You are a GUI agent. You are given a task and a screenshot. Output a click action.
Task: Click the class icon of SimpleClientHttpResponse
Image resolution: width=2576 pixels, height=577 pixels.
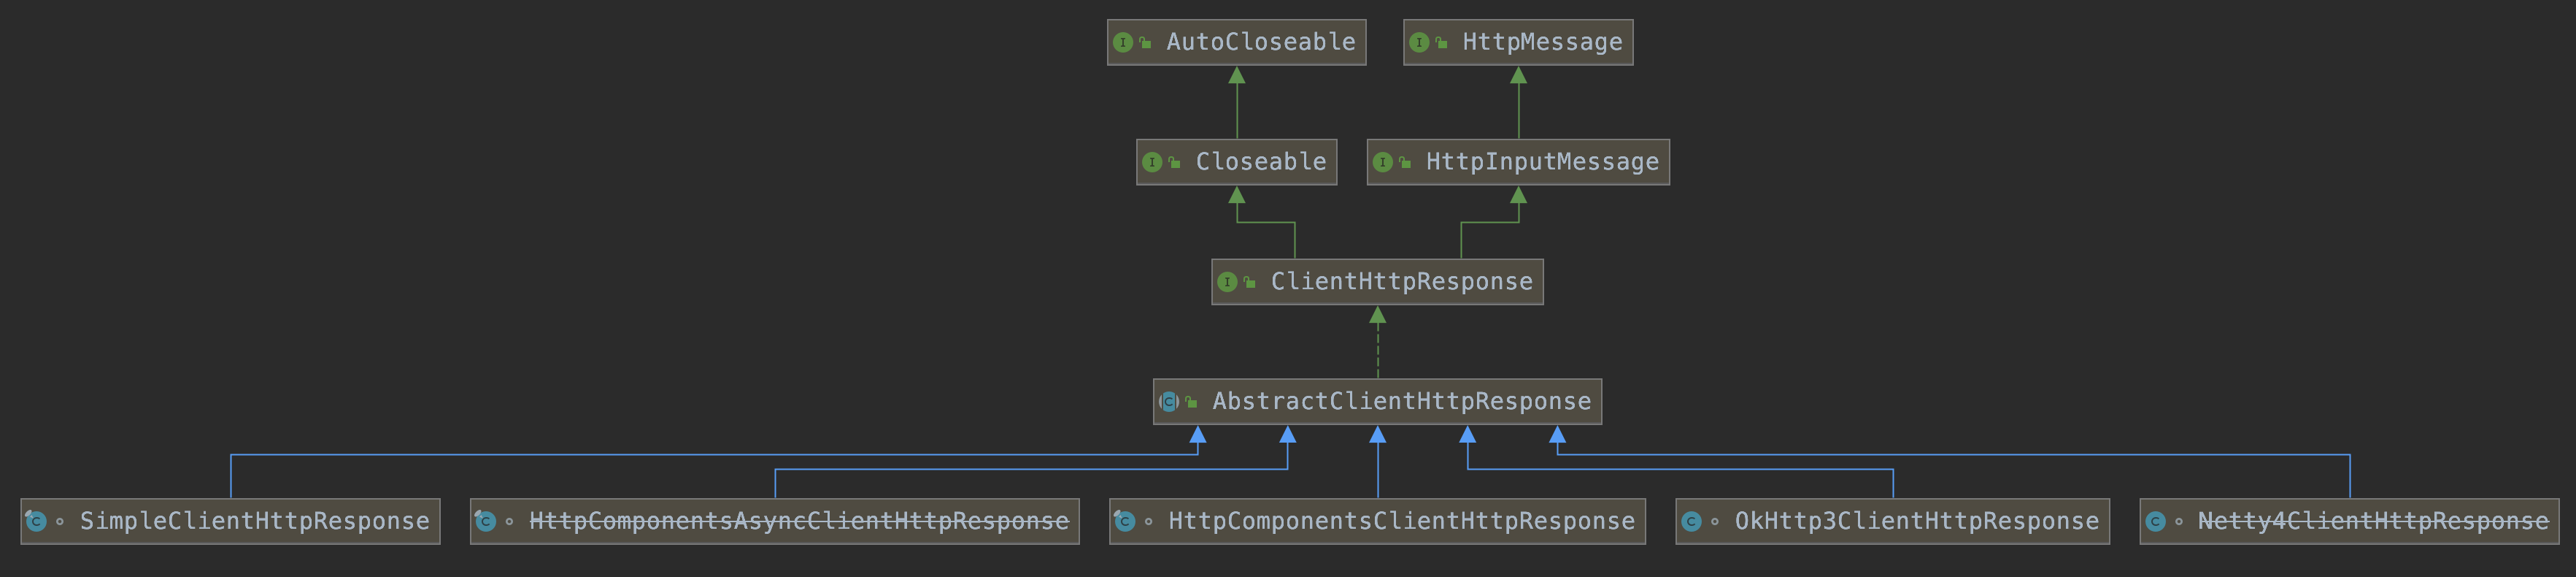[x=36, y=521]
